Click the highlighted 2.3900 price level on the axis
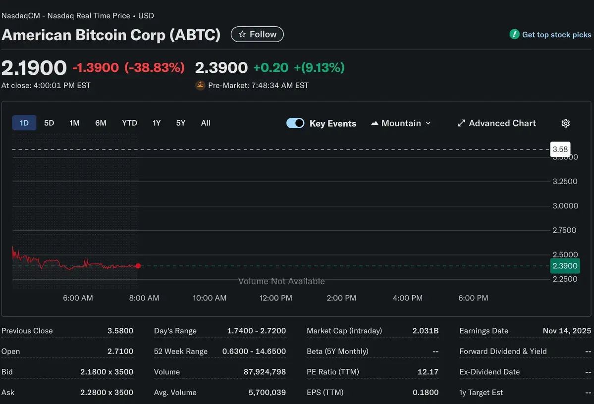The width and height of the screenshot is (594, 404). [x=565, y=266]
